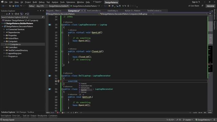This screenshot has width=217, height=122.
Task: Click the bookmark toolbar icon
Action: [x=128, y=6]
